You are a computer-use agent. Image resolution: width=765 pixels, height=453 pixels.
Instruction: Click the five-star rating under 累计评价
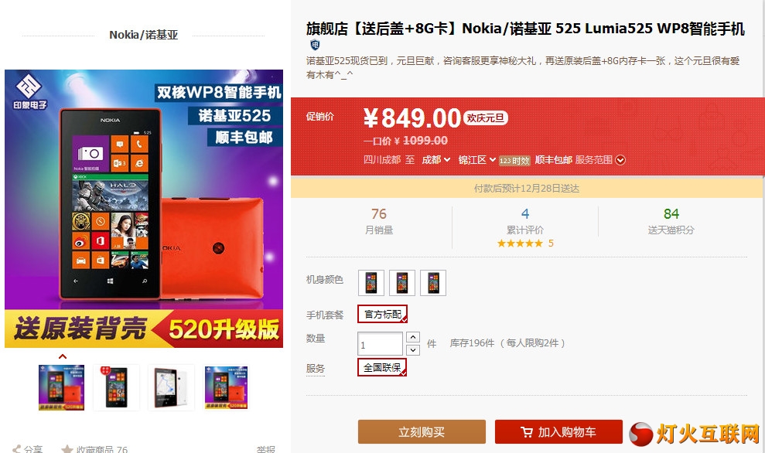[520, 244]
